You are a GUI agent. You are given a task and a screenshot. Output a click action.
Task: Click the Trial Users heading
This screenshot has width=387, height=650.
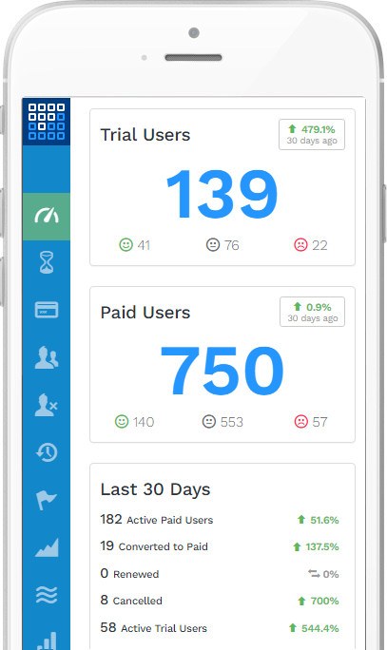click(x=145, y=135)
